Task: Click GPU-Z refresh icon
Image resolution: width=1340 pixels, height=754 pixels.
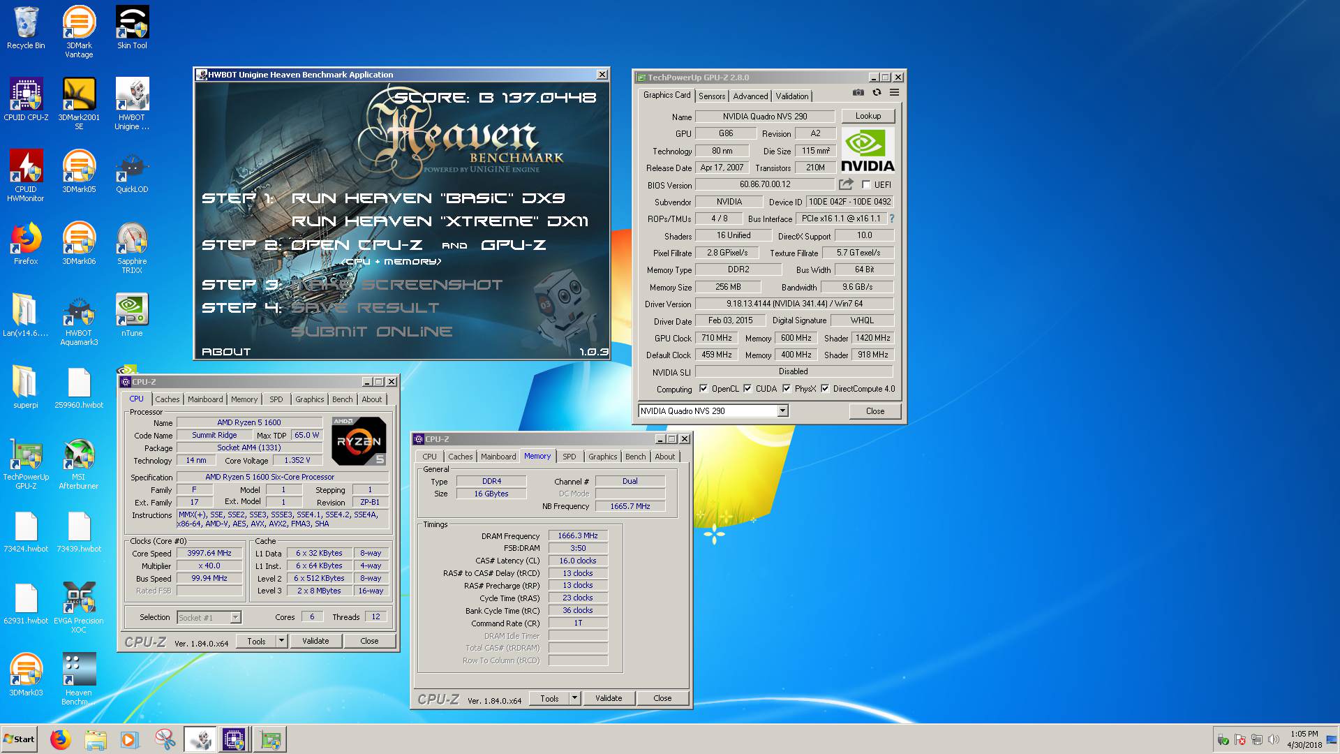Action: click(x=877, y=92)
